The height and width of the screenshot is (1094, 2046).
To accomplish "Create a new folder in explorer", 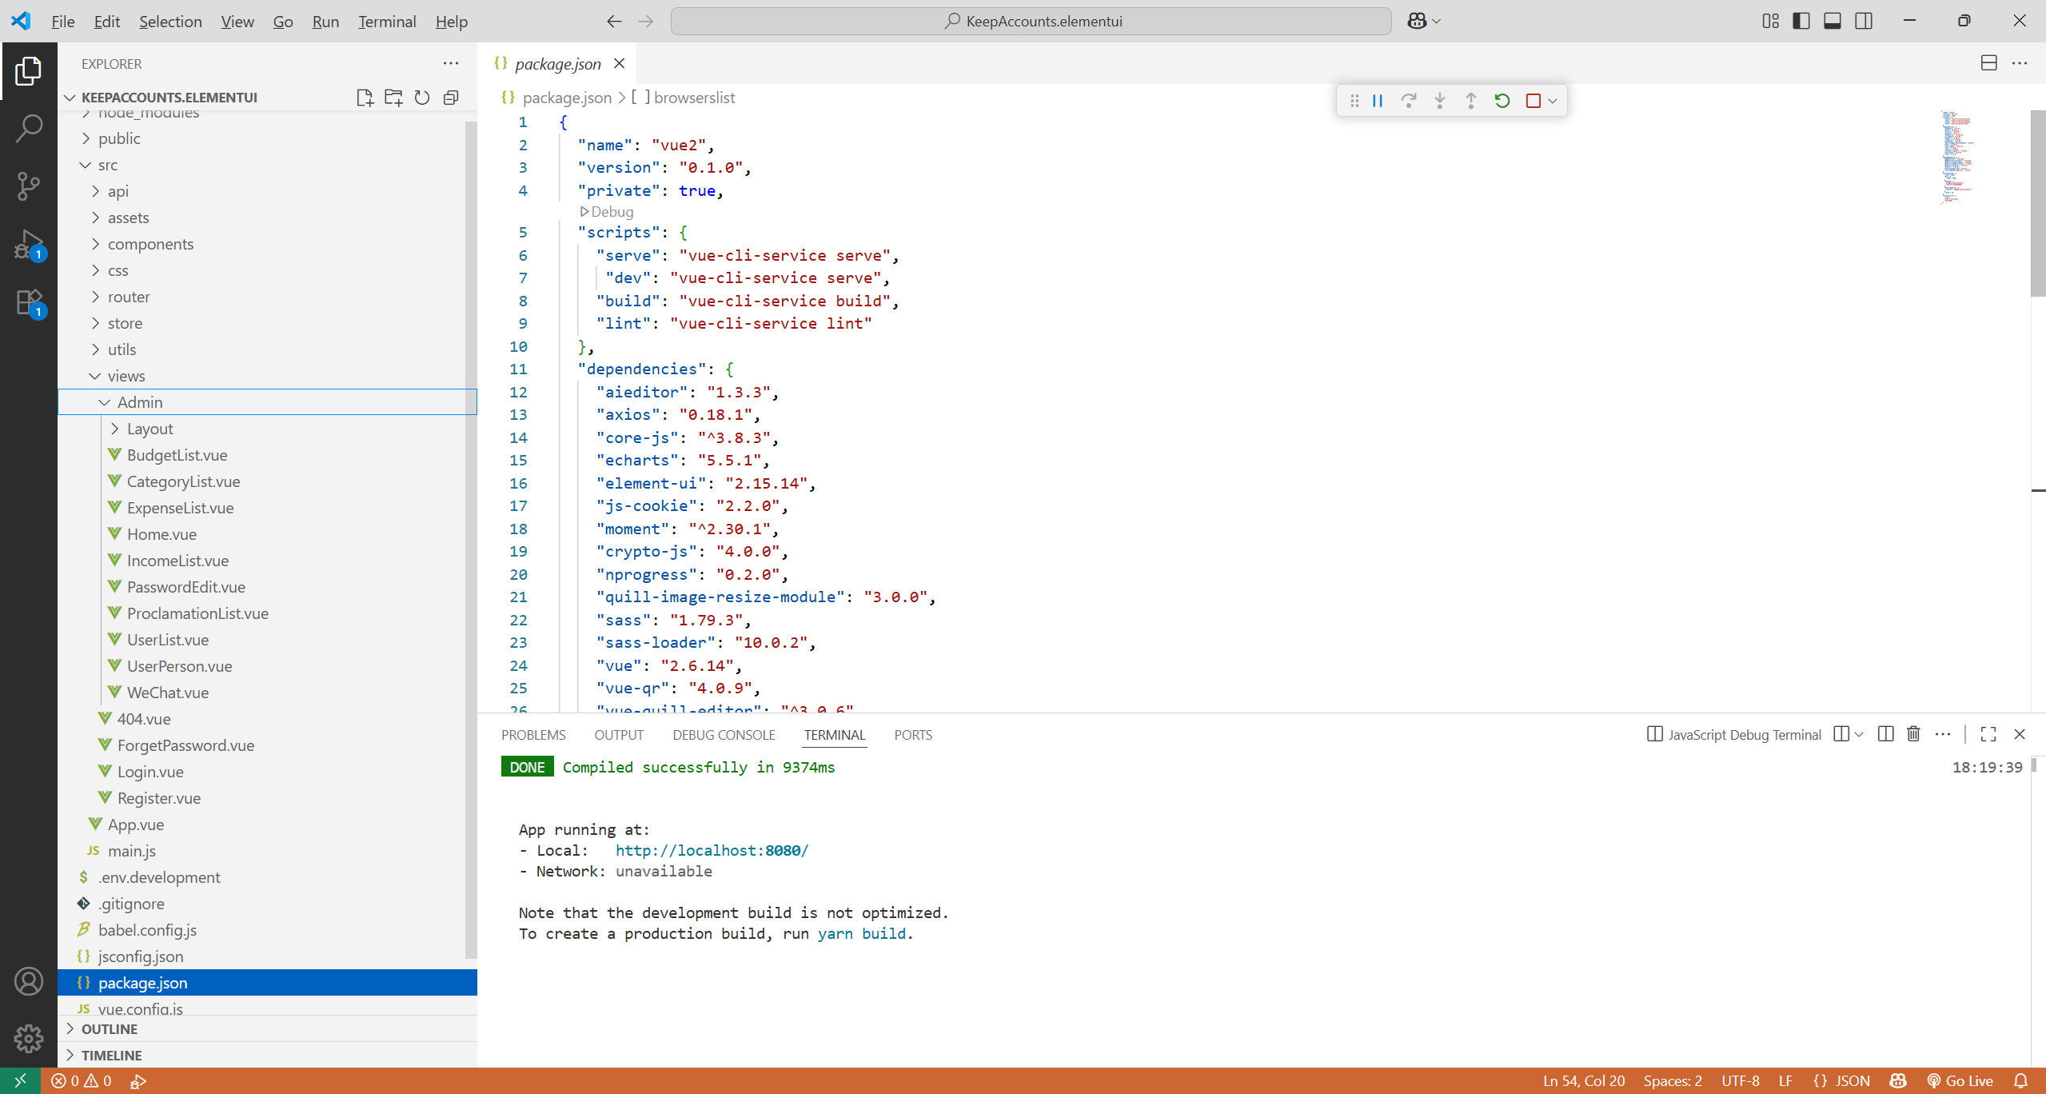I will 393,98.
